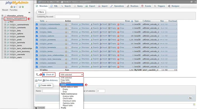
Task: Click green reload navigation icon
Action: [23, 7]
